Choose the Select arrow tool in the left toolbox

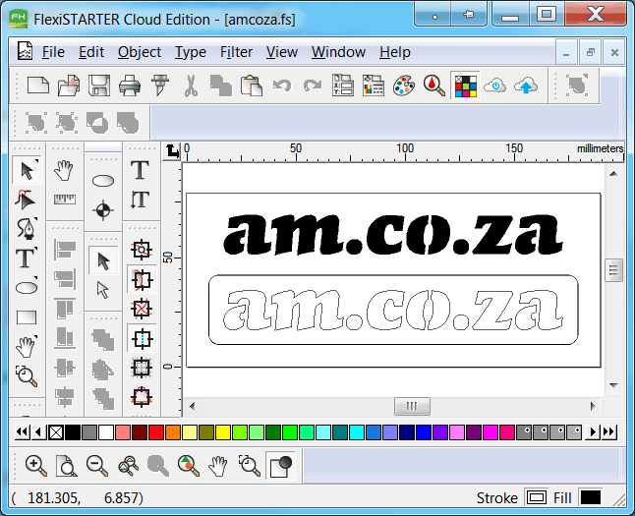(27, 170)
